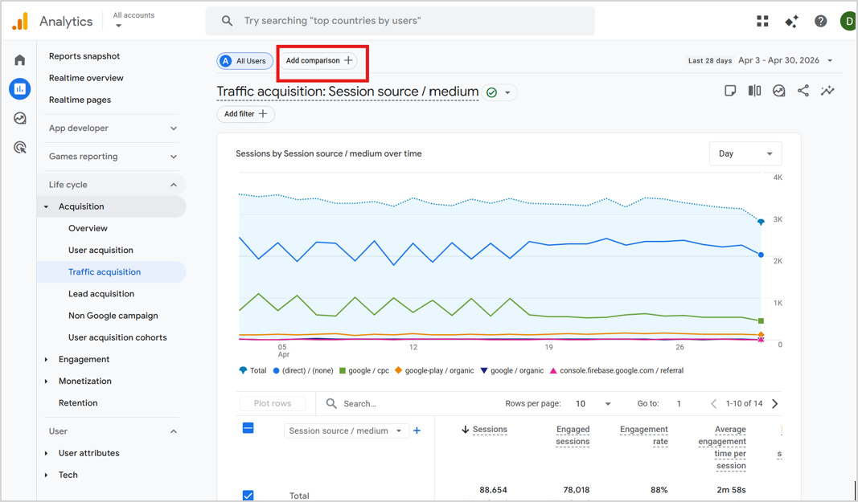Click the top search field
Viewport: 858px width, 502px height.
400,21
